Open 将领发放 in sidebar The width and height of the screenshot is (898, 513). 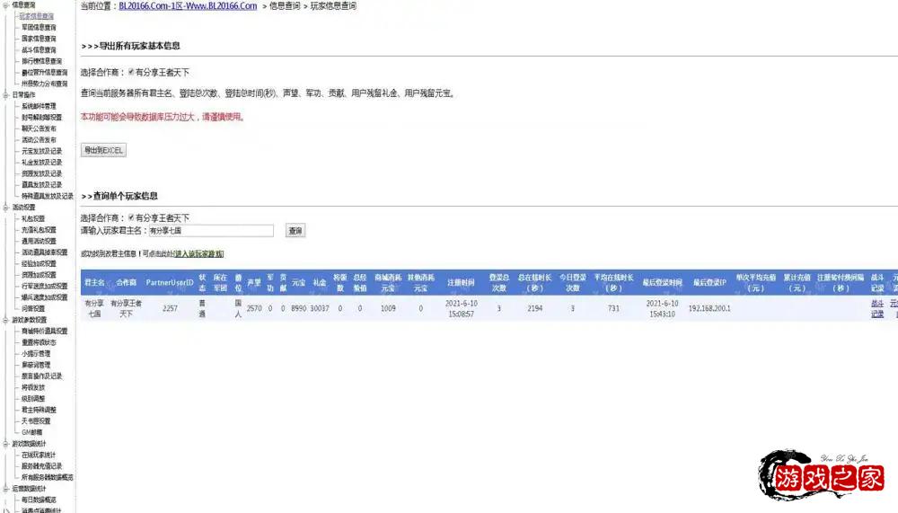[33, 387]
